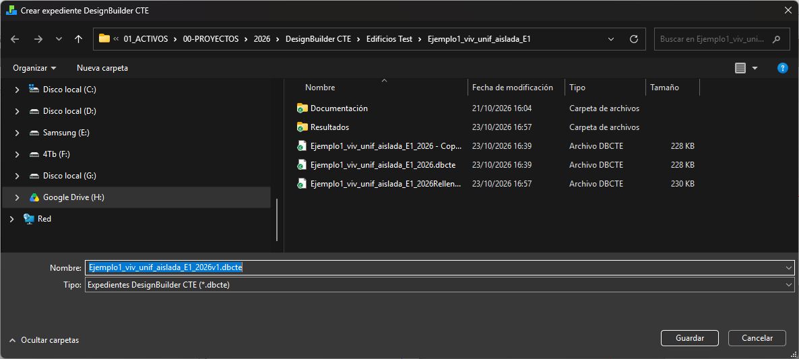Go forward arrow in navigation bar
799x359 pixels.
[x=38, y=39]
